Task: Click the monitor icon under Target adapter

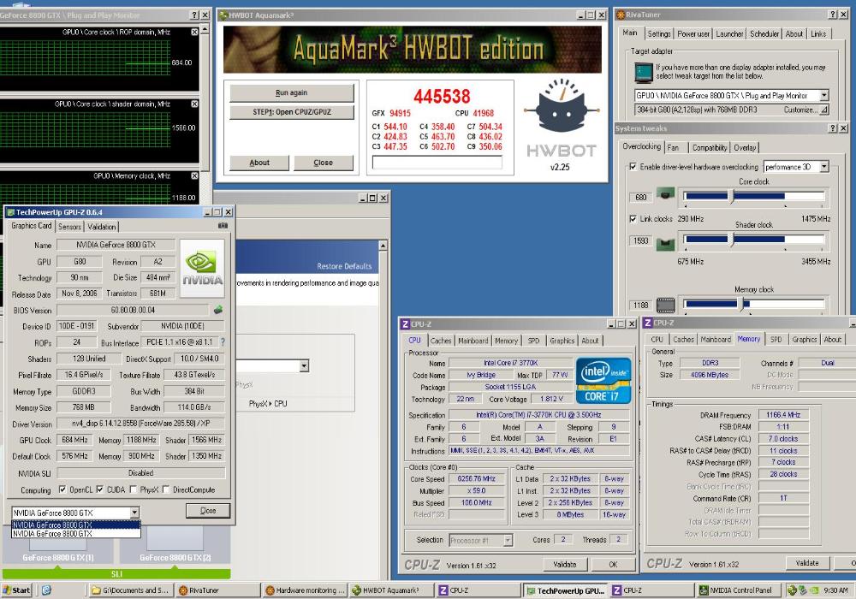Action: (x=644, y=72)
